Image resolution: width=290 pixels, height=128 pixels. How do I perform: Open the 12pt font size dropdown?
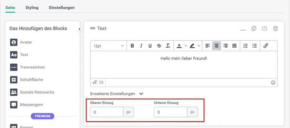(109, 46)
